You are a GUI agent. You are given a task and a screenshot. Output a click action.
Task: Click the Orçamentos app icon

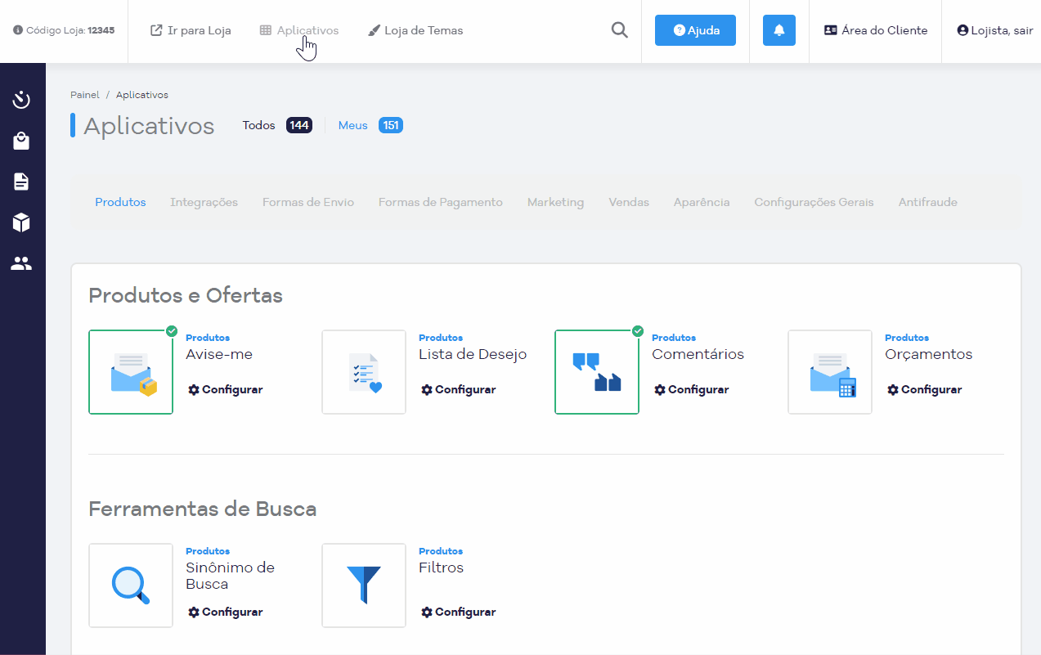click(x=830, y=372)
